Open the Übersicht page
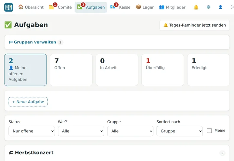The image size is (234, 161). tap(31, 7)
